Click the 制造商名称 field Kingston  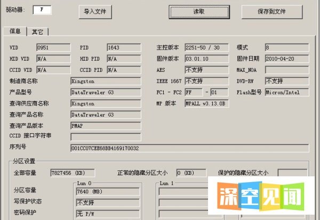pos(106,81)
